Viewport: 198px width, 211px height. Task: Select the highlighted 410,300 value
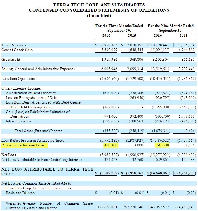(110, 145)
